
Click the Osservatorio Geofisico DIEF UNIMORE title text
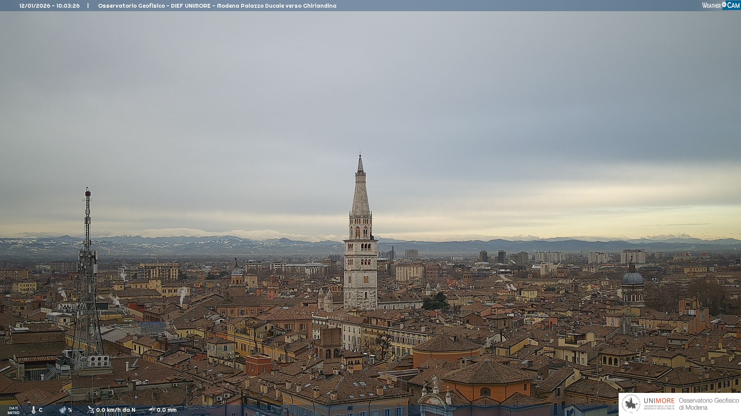point(217,6)
